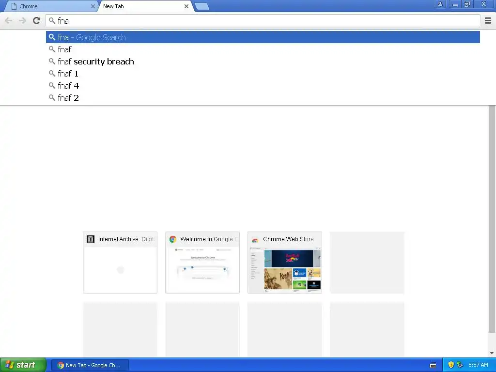Viewport: 496px width, 372px height.
Task: Restore down the Chrome window
Action: click(x=467, y=4)
